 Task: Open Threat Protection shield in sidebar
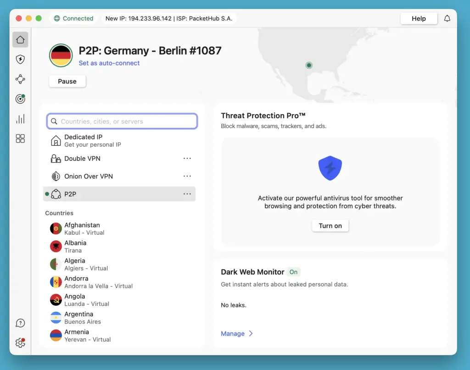20,60
